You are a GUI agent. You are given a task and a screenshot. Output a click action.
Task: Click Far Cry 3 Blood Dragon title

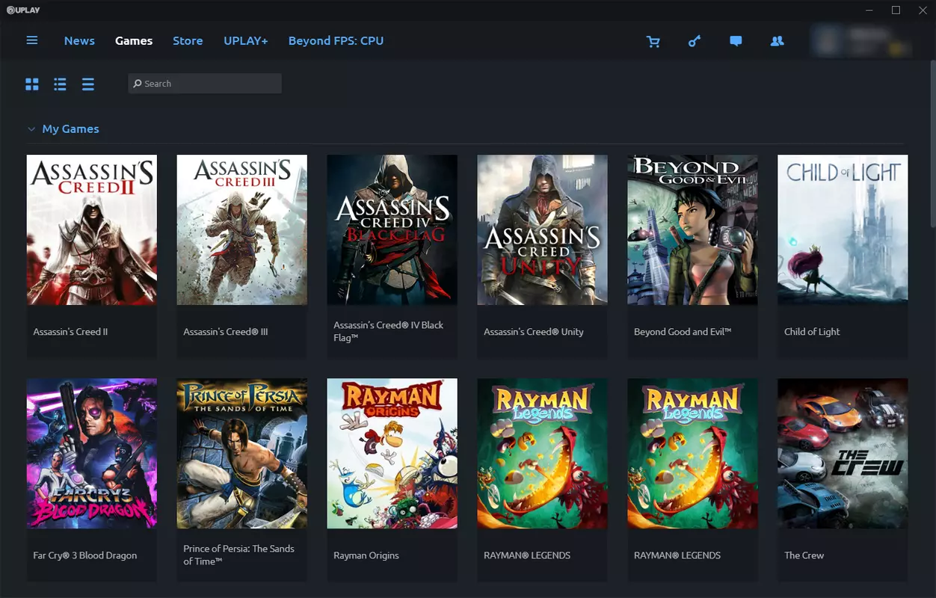tap(84, 555)
